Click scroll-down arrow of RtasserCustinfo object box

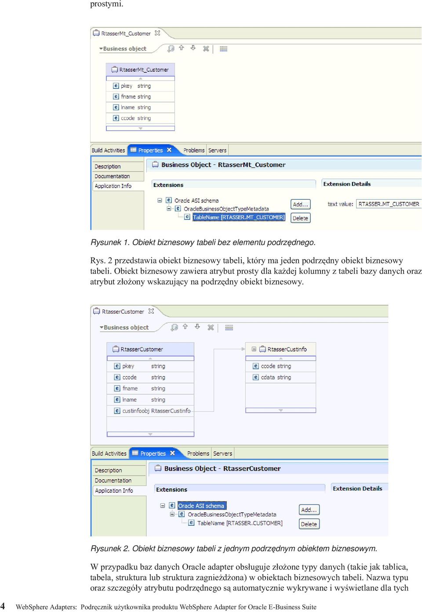tap(281, 410)
